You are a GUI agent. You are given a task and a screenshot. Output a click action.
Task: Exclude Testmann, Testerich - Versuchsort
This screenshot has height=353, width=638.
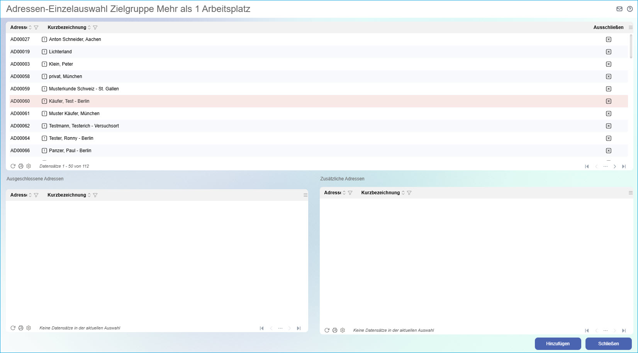[609, 126]
